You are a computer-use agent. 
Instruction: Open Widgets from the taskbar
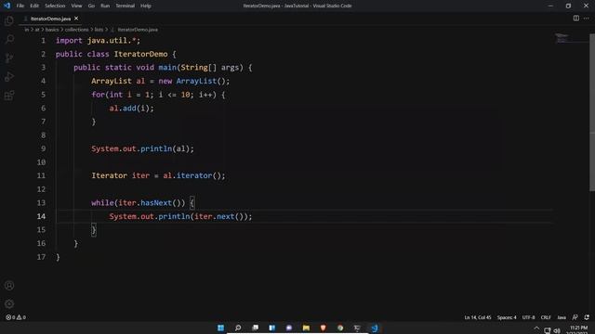coord(272,328)
